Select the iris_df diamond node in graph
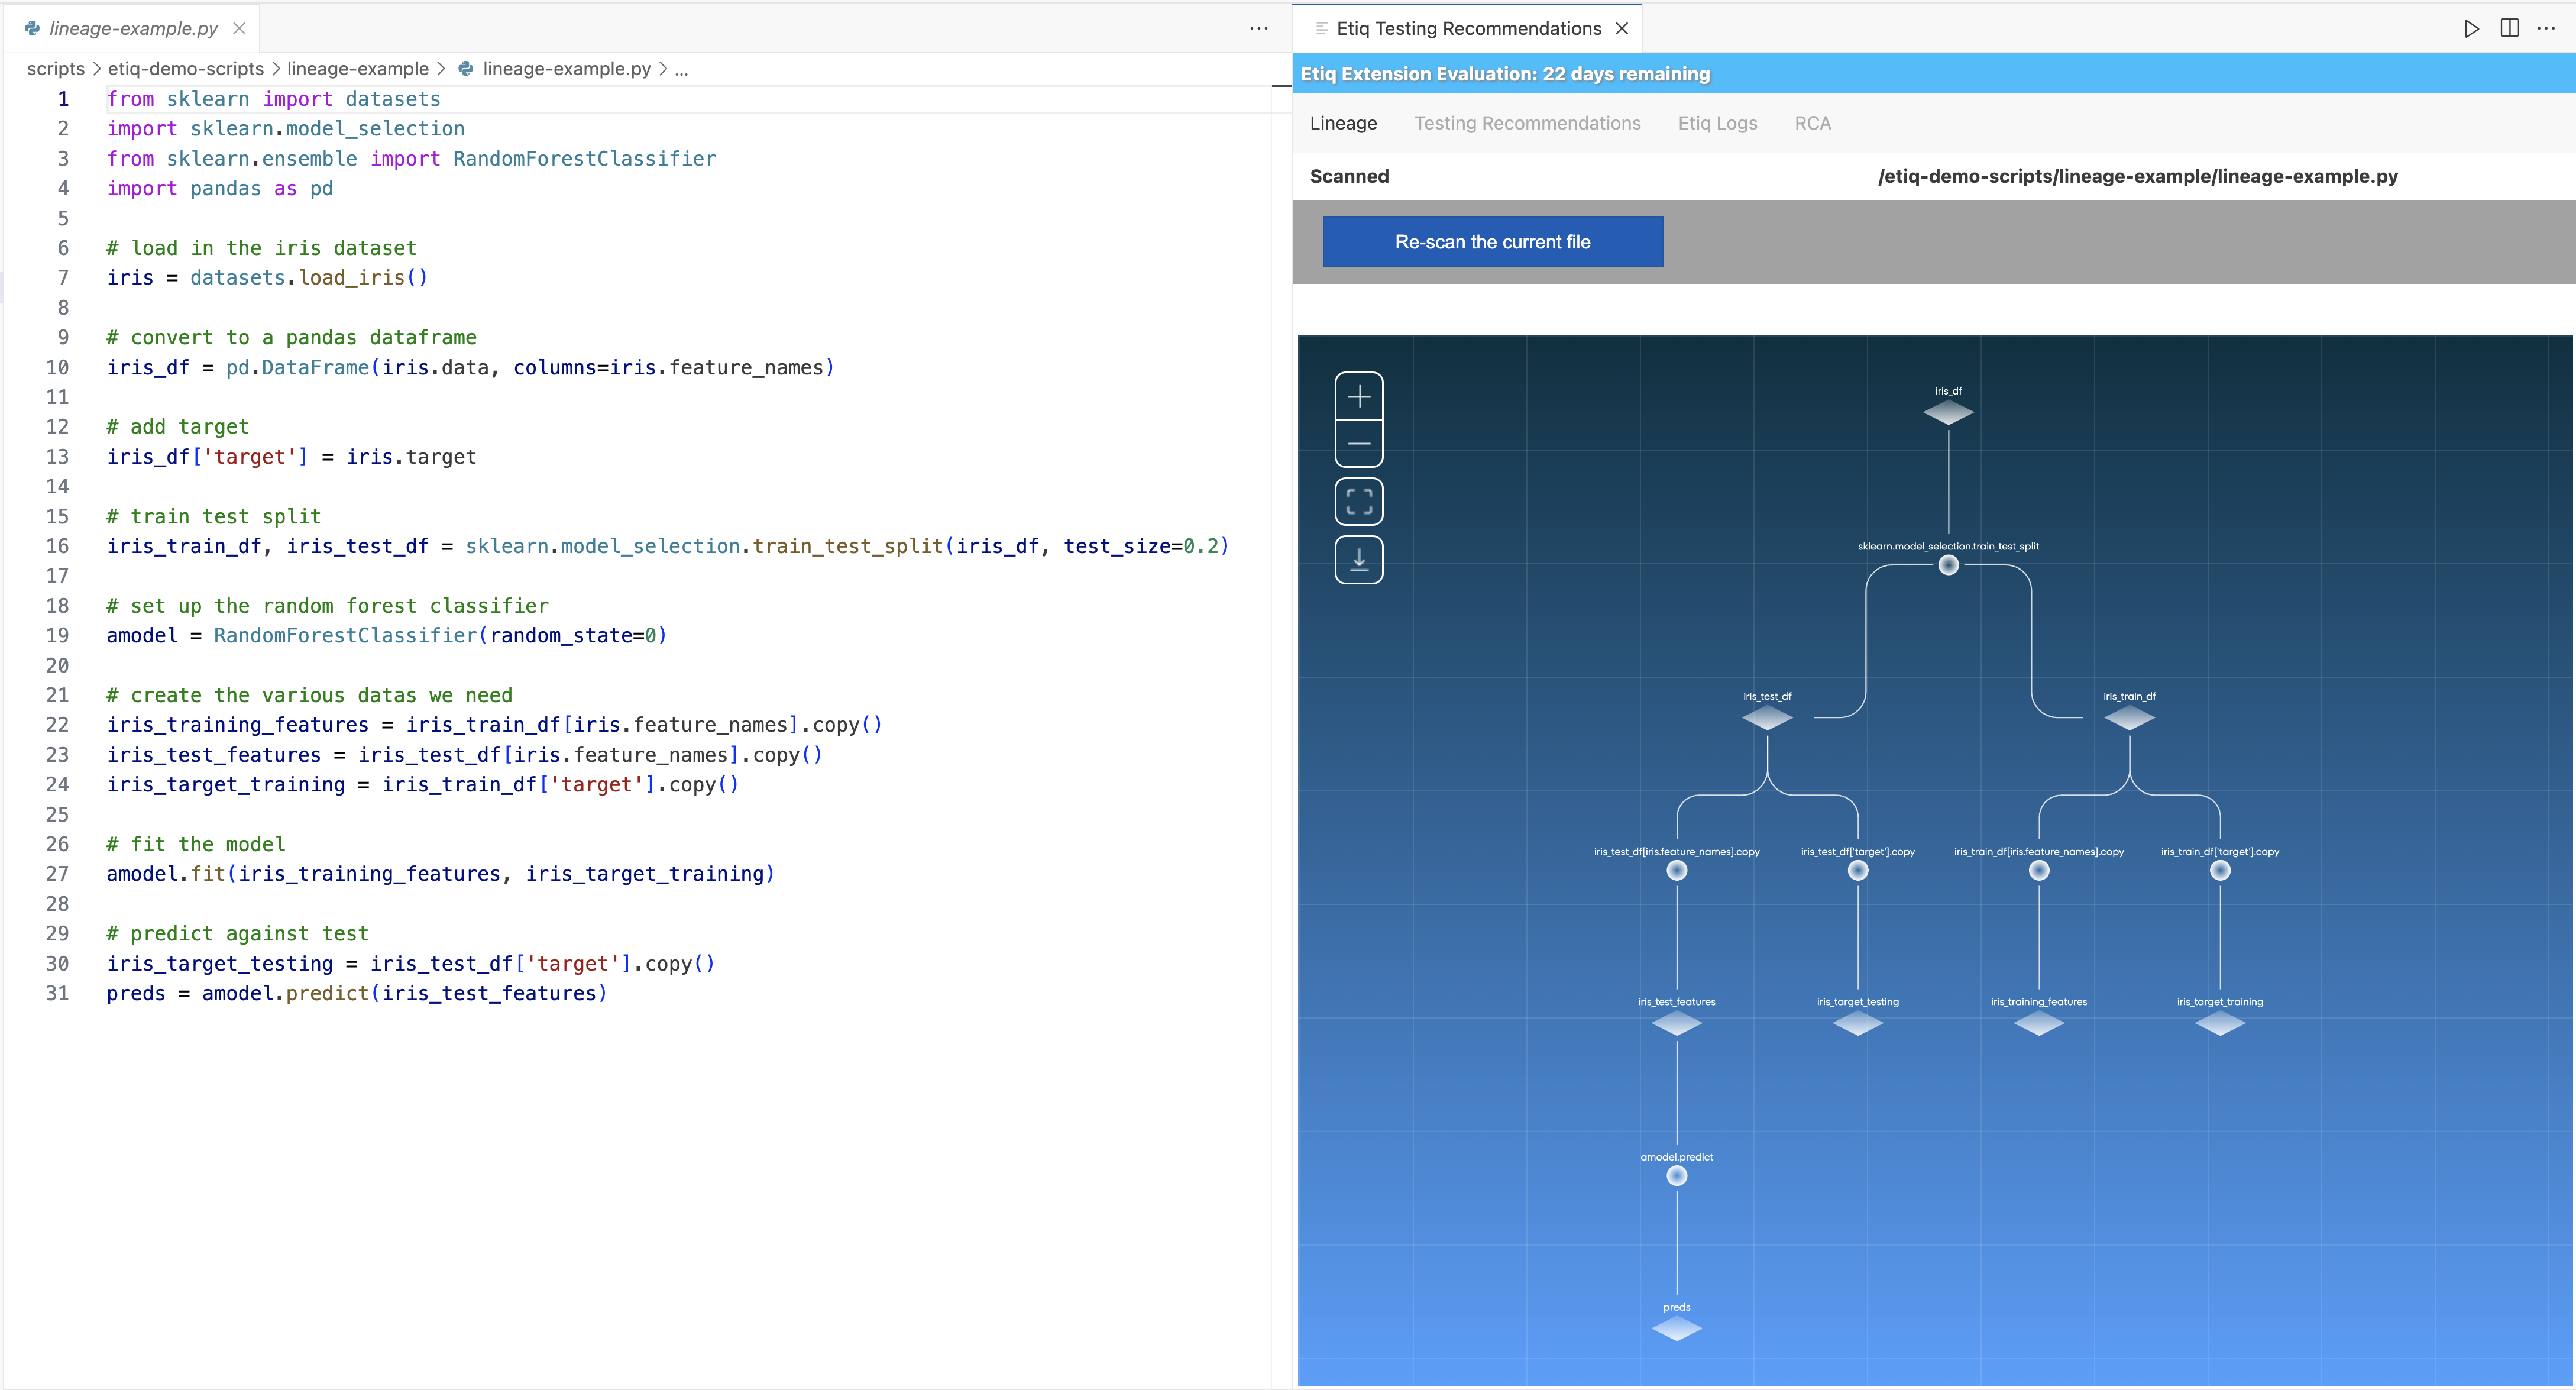 [x=1948, y=412]
